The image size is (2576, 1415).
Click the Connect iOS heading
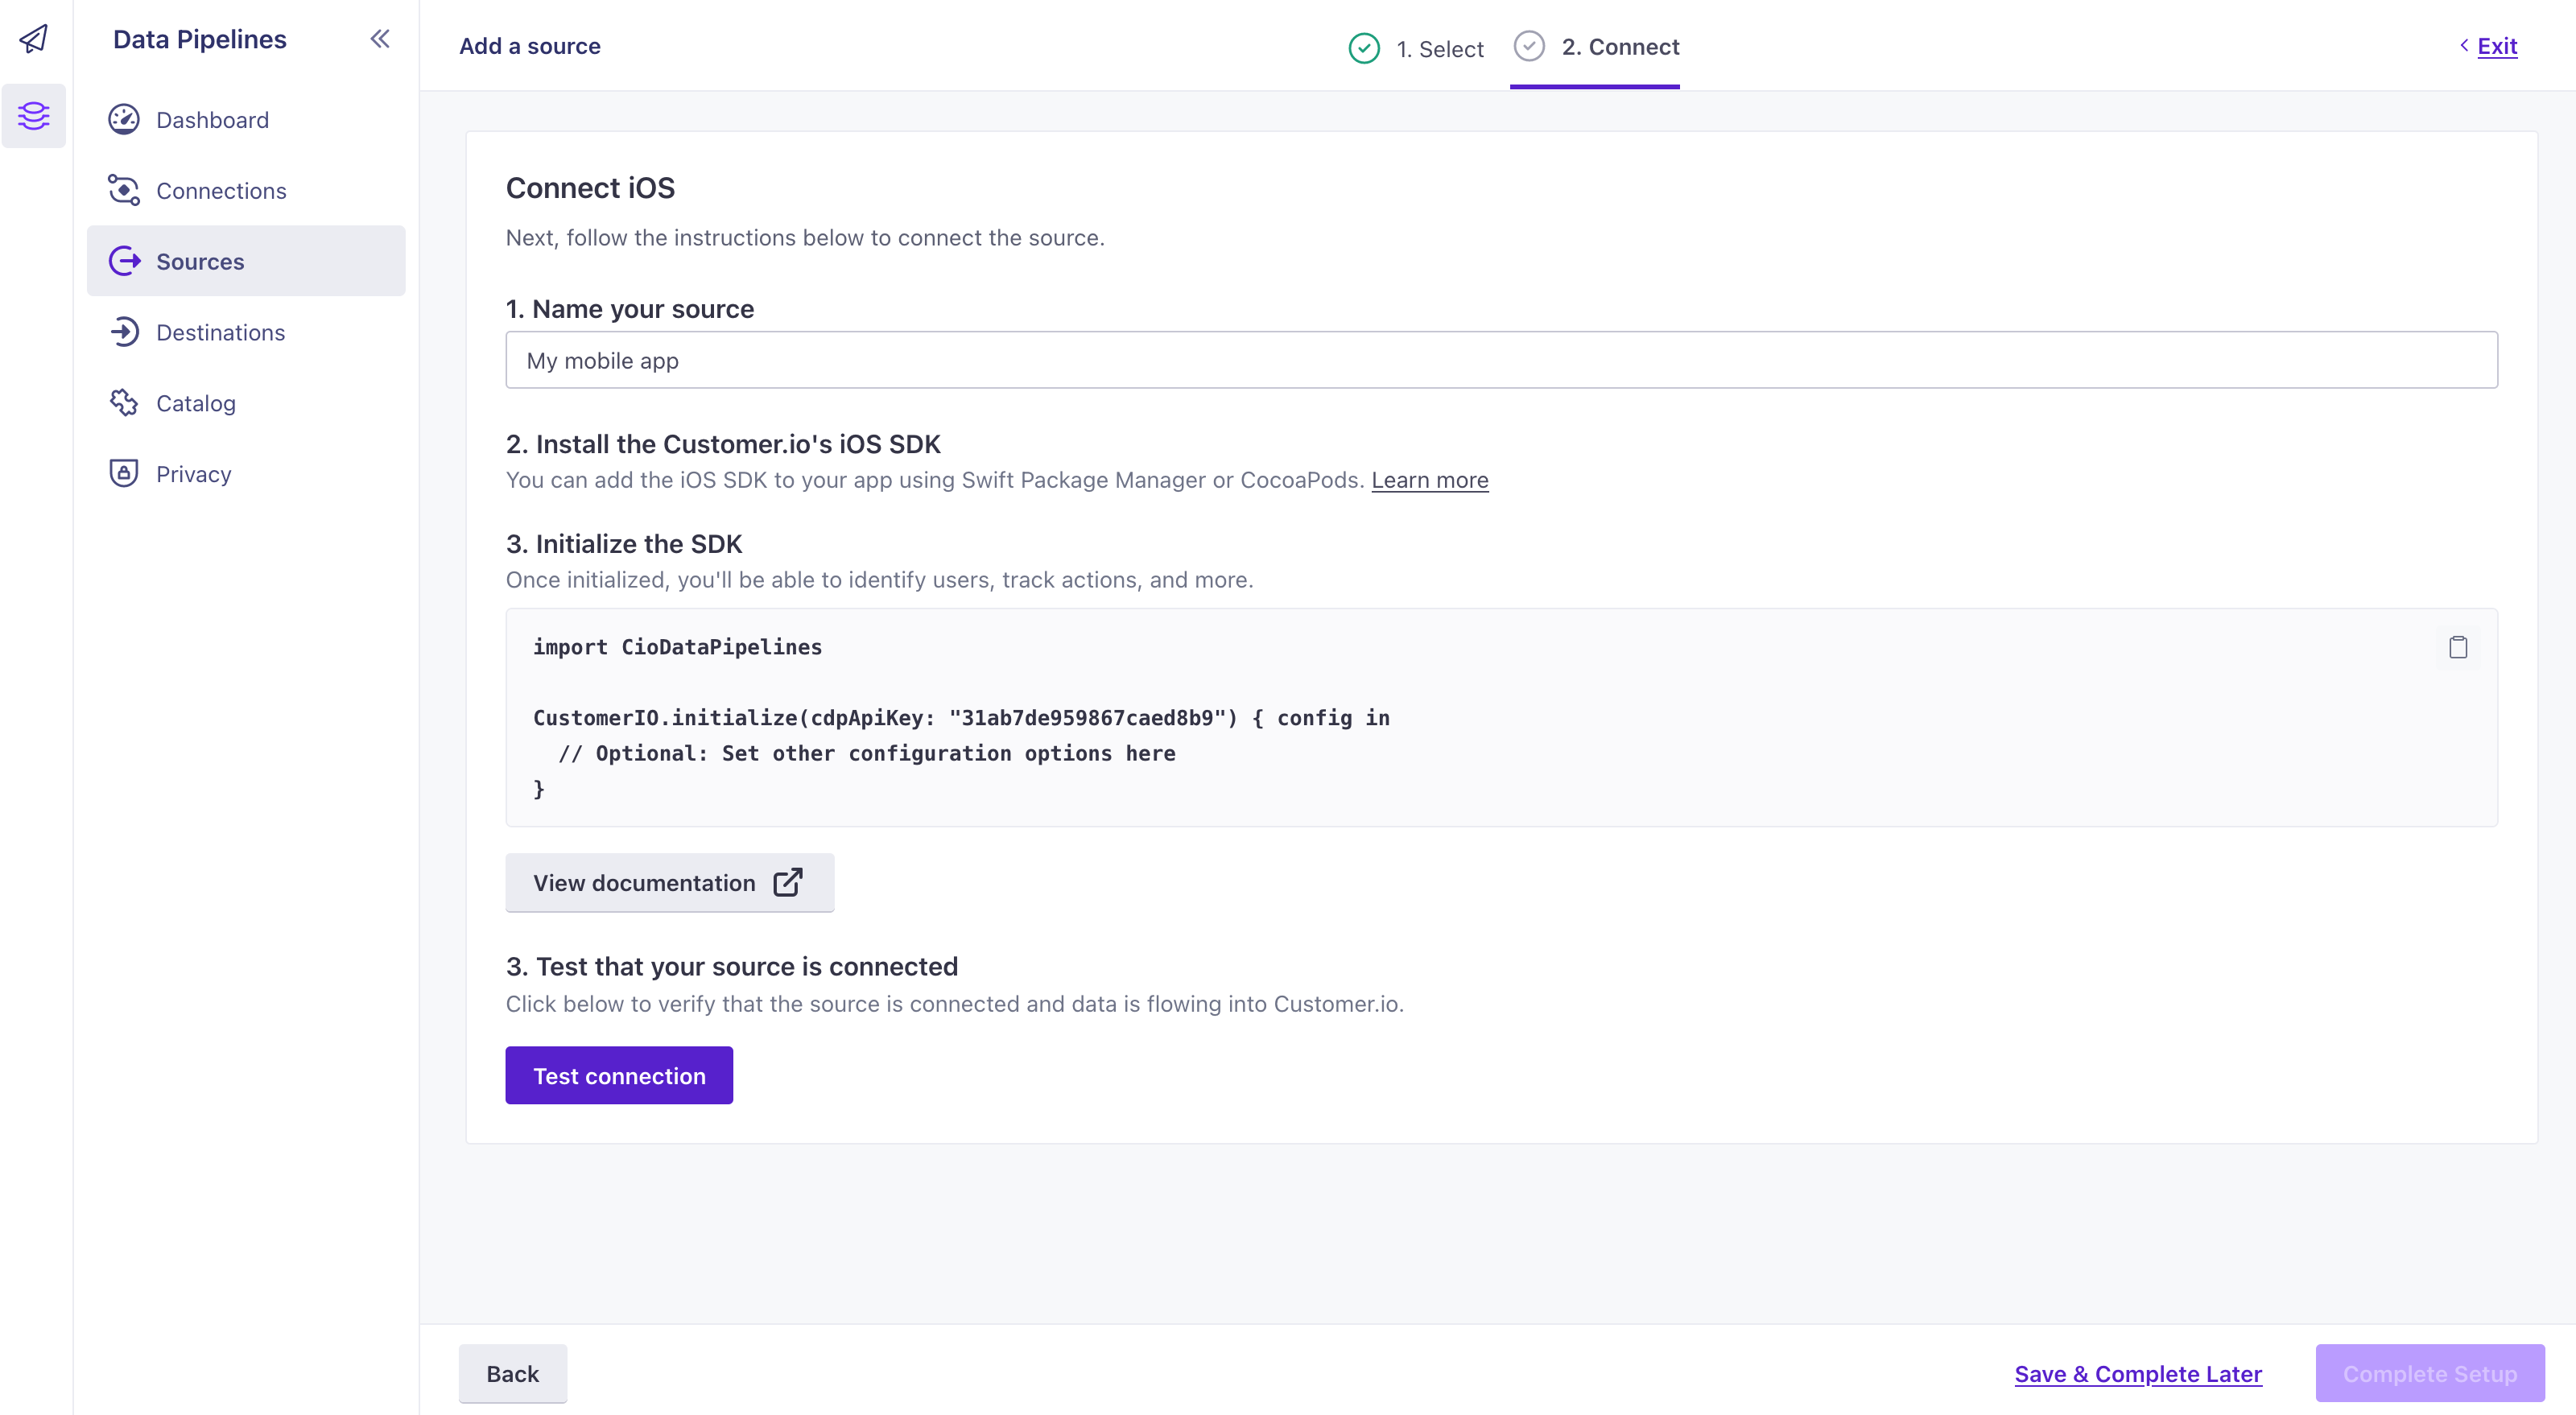pyautogui.click(x=590, y=188)
